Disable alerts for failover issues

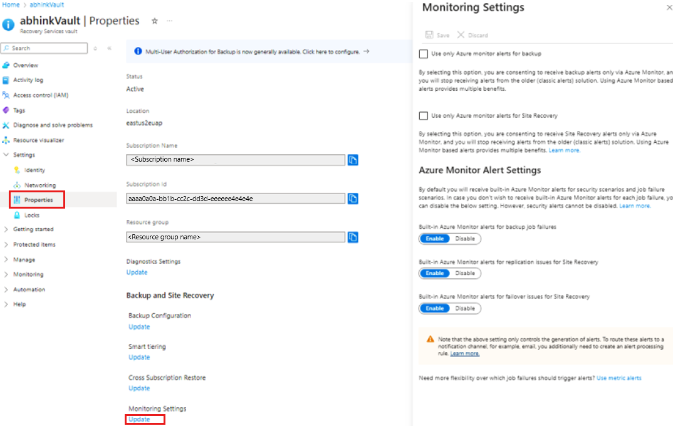coord(465,308)
